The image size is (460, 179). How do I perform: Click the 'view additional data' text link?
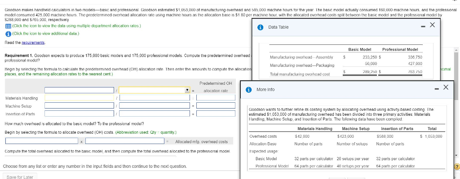45,33
